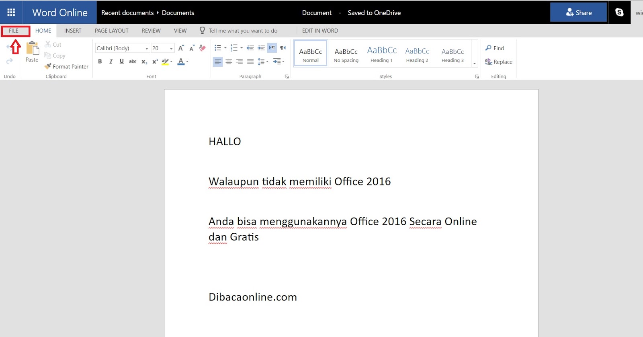643x337 pixels.
Task: Click the Find magnifier icon
Action: (488, 48)
